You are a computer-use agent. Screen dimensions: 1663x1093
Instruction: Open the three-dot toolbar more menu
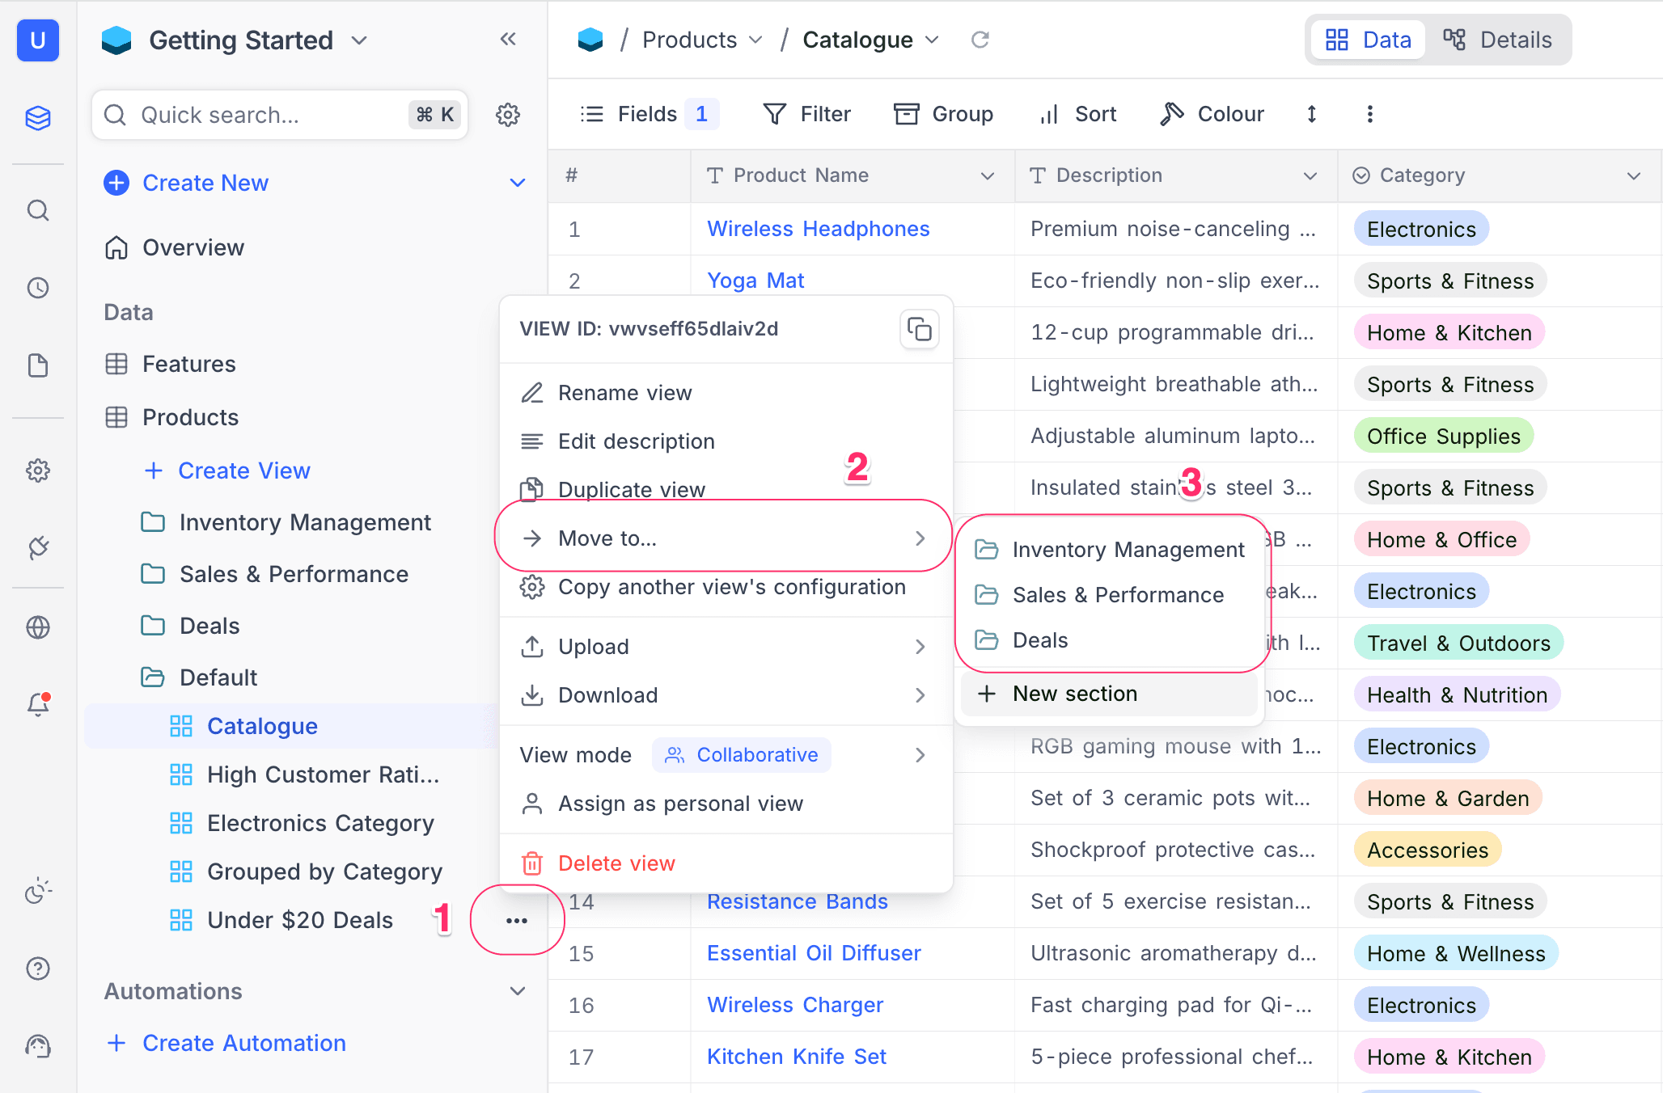(1369, 114)
